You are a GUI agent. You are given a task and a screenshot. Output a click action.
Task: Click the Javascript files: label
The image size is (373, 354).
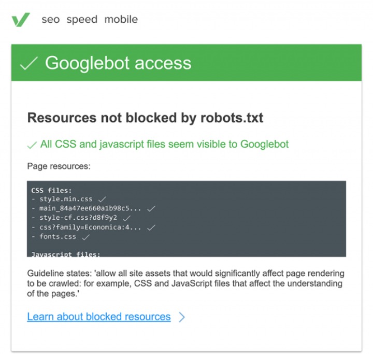tap(66, 254)
